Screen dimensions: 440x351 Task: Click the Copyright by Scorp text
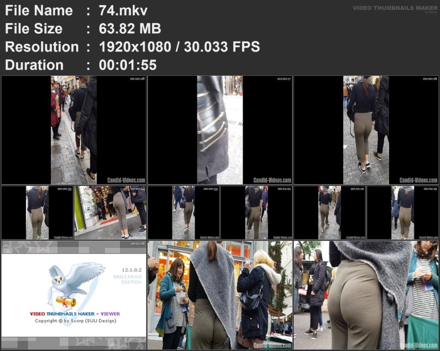pyautogui.click(x=75, y=321)
